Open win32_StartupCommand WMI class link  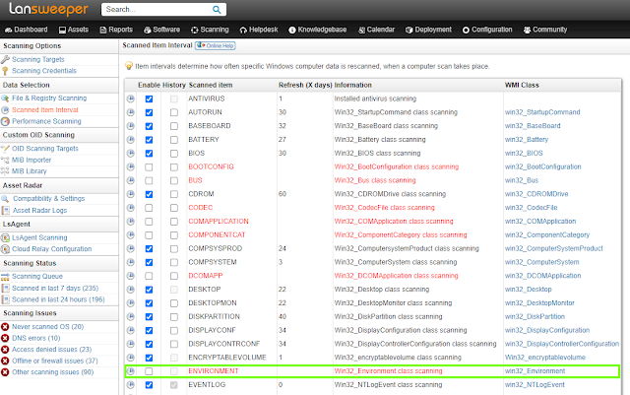pyautogui.click(x=542, y=112)
